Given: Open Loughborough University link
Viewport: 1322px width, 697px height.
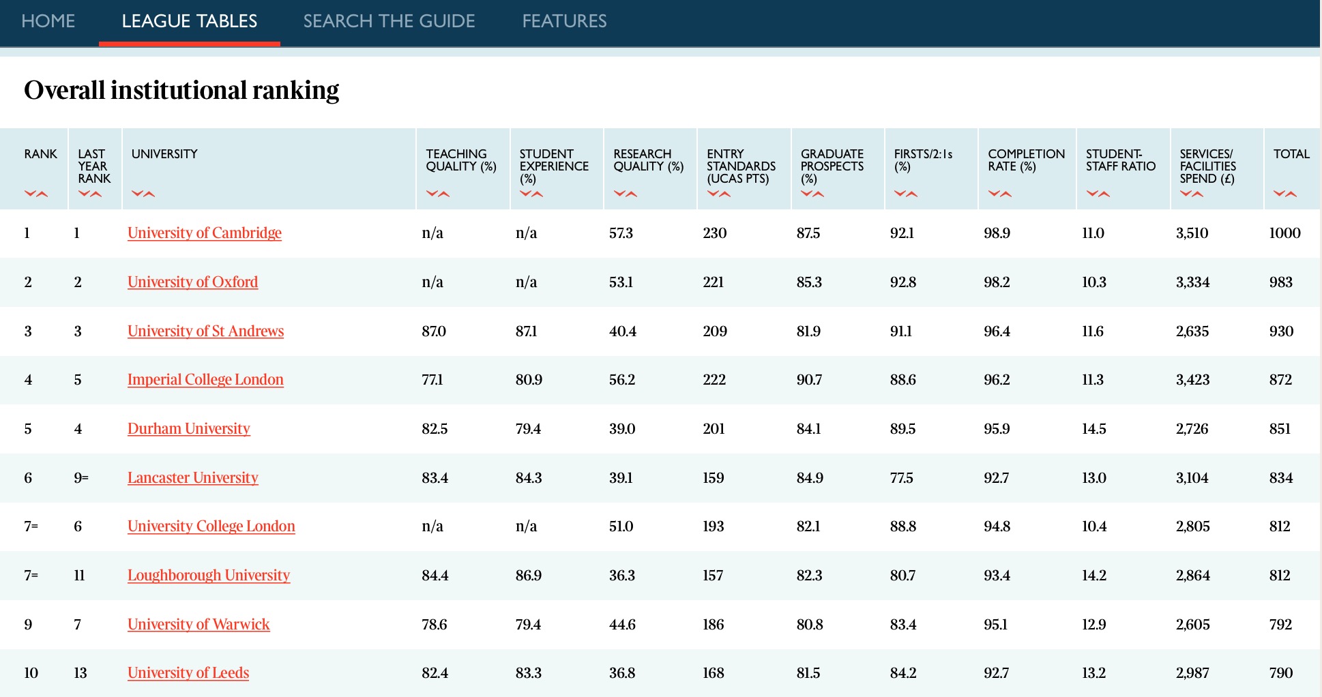Looking at the screenshot, I should click(209, 576).
